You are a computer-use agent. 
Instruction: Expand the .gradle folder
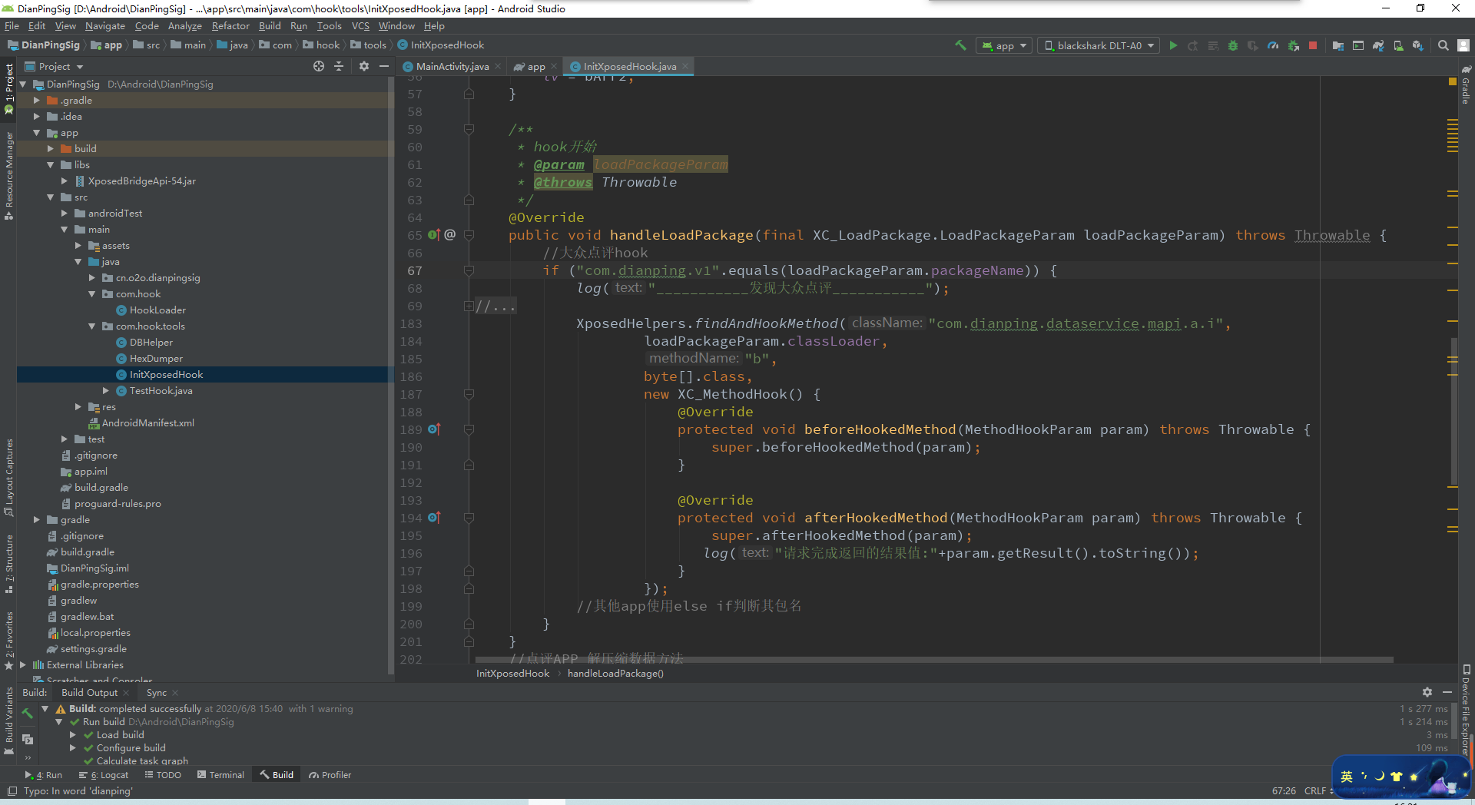coord(36,101)
